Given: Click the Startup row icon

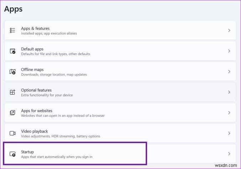Looking at the screenshot, I should click(12, 154).
